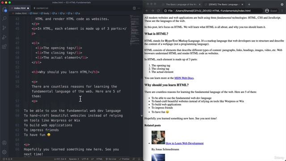The width and height of the screenshot is (286, 161).
Task: Start the Go Live server
Action: pyautogui.click(x=111, y=159)
